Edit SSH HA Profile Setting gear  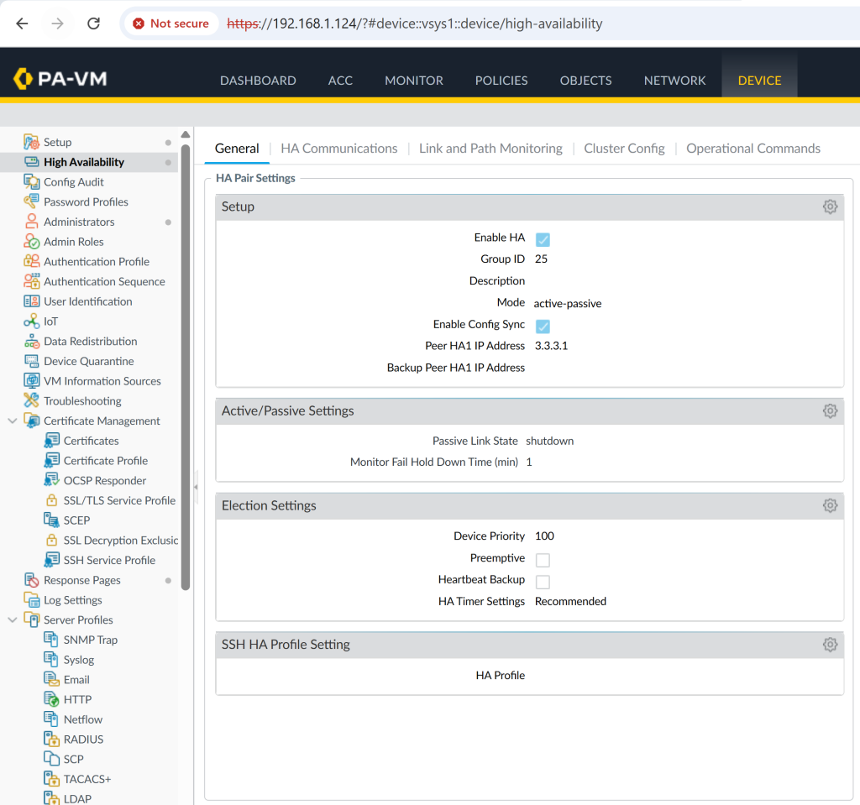tap(830, 645)
